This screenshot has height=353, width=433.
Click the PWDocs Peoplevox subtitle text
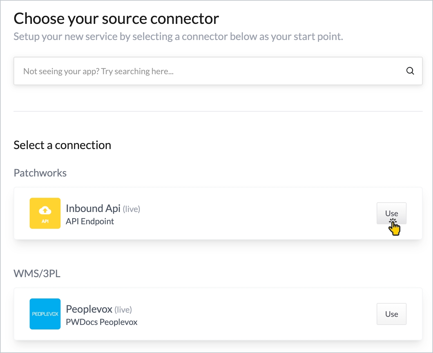[101, 322]
